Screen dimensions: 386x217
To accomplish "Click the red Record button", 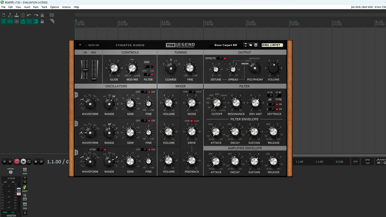I will click(x=17, y=162).
